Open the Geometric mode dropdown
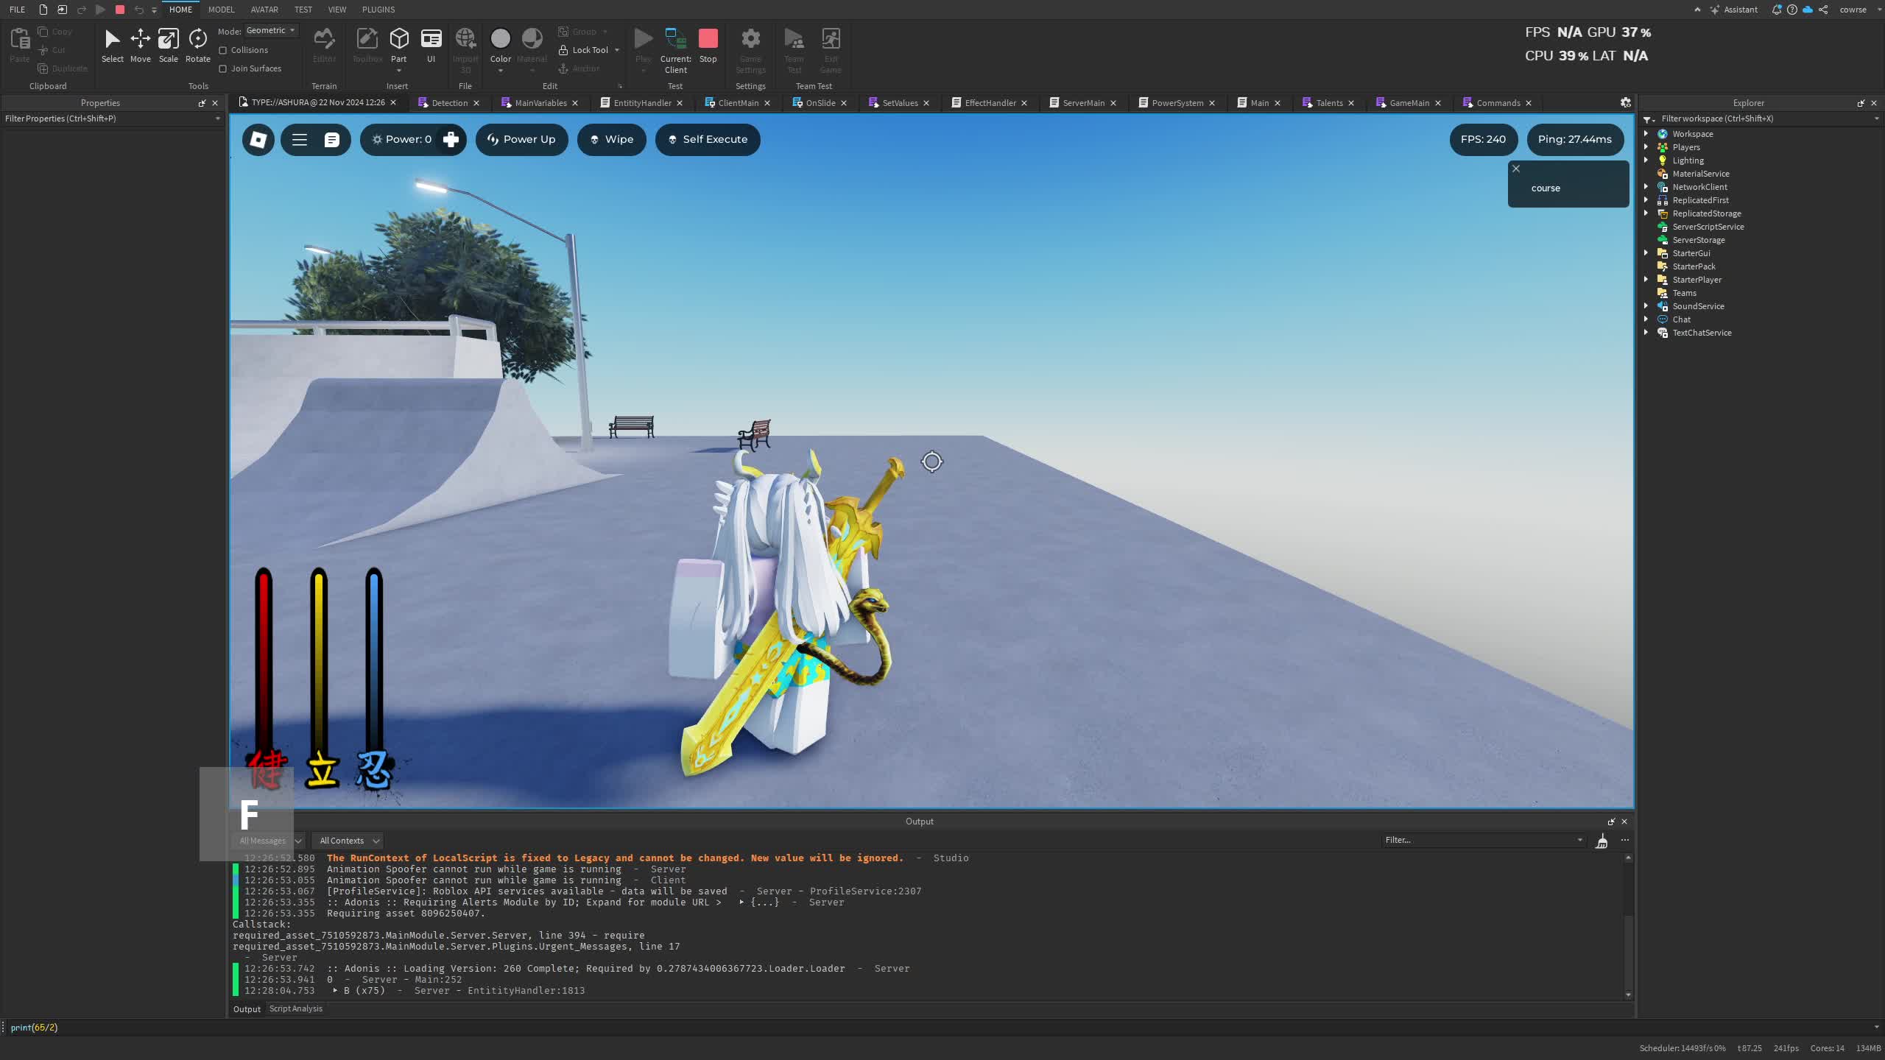 (x=271, y=31)
